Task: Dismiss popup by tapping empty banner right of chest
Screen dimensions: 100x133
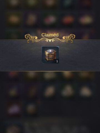Action: (x=80, y=55)
